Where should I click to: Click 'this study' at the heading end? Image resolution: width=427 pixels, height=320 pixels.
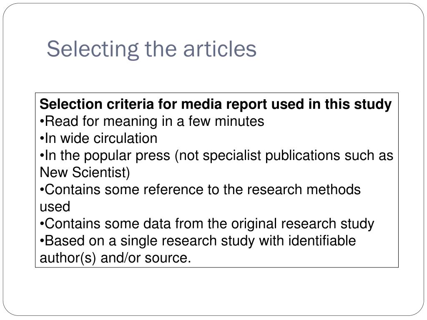[x=358, y=105]
